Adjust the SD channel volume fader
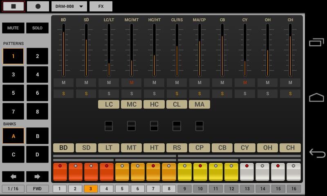 click(86, 50)
